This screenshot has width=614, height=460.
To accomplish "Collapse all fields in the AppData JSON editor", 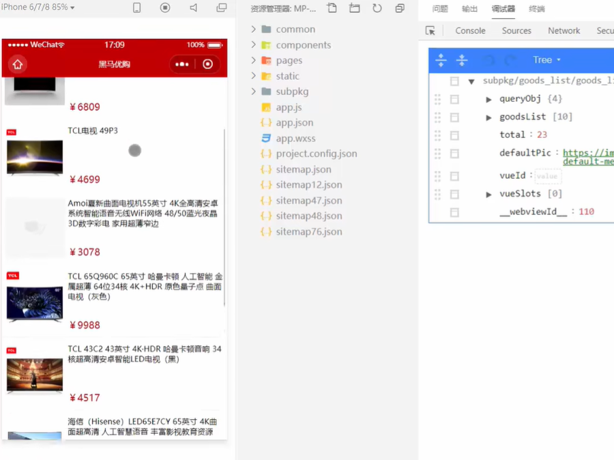I will pyautogui.click(x=462, y=60).
